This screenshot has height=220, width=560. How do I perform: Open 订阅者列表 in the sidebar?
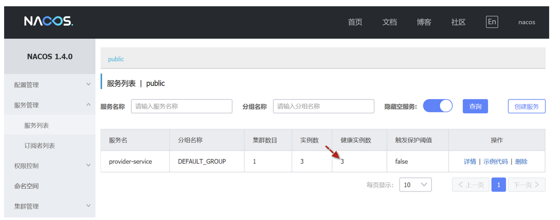[x=40, y=146]
